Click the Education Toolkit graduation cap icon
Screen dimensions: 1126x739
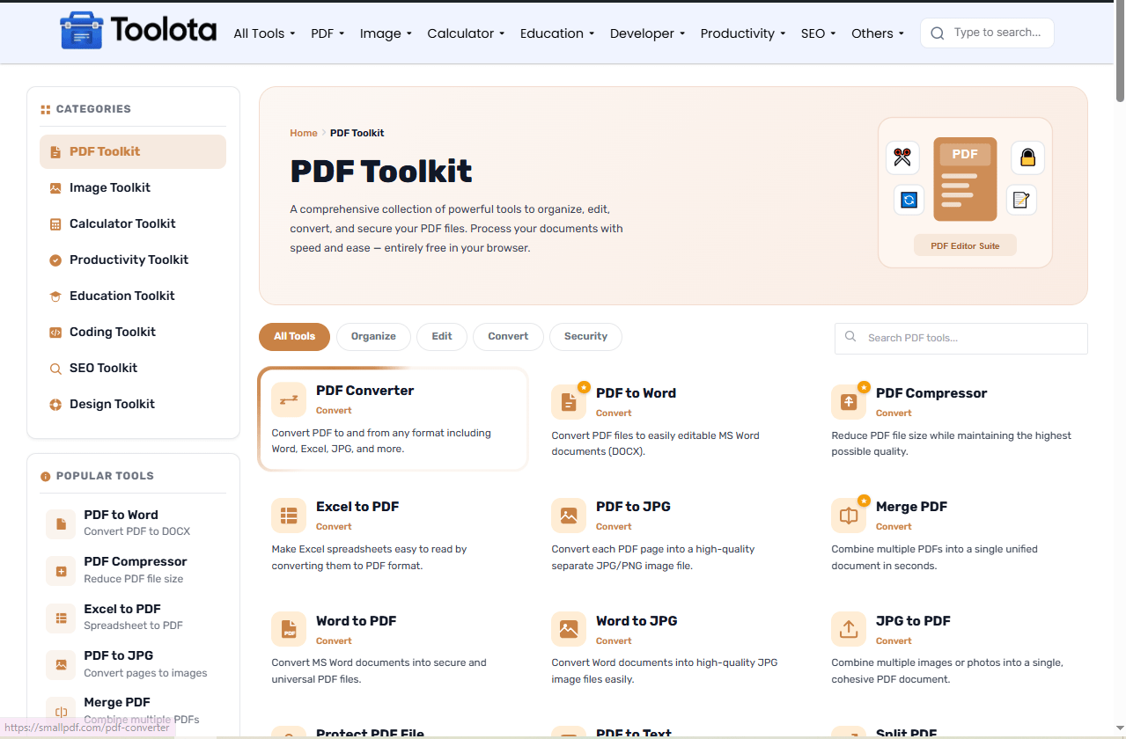pyautogui.click(x=55, y=296)
